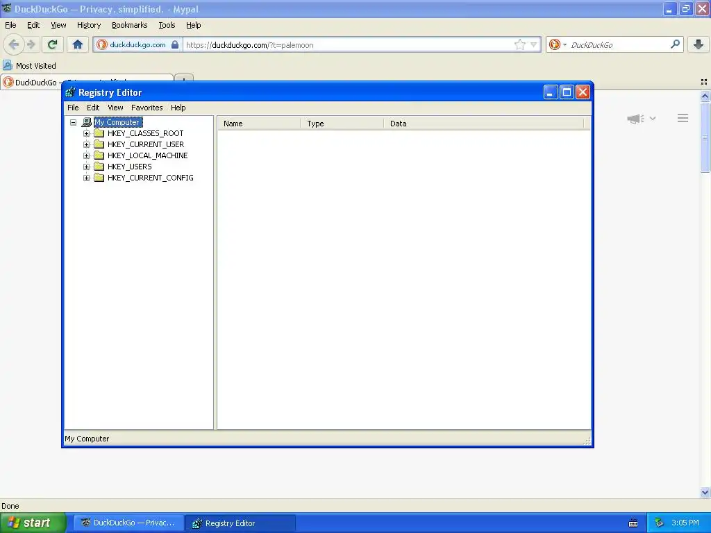Open the browser File menu
Screen dimensions: 711x533
pyautogui.click(x=10, y=25)
